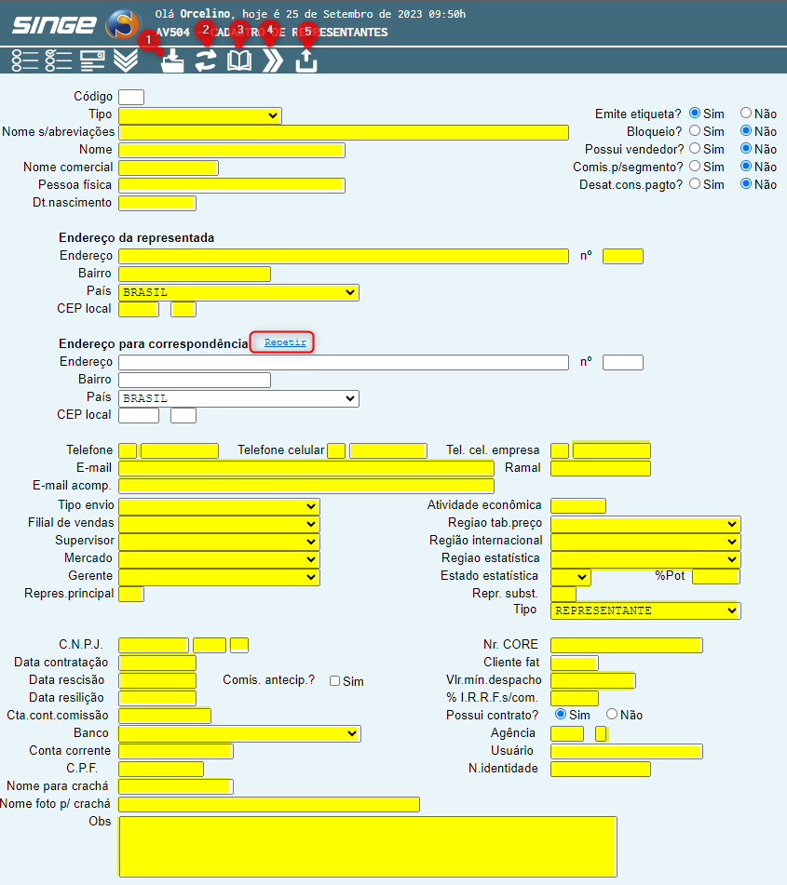The width and height of the screenshot is (787, 885).
Task: Click into the Obs text area
Action: tap(367, 846)
